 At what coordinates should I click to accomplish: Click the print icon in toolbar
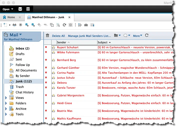[14, 25]
